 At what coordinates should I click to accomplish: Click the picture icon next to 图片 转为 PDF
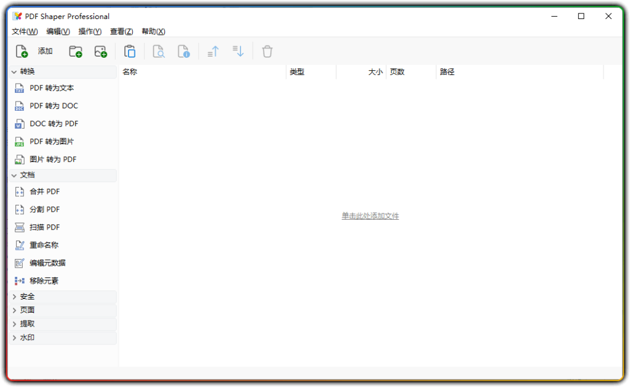(19, 159)
